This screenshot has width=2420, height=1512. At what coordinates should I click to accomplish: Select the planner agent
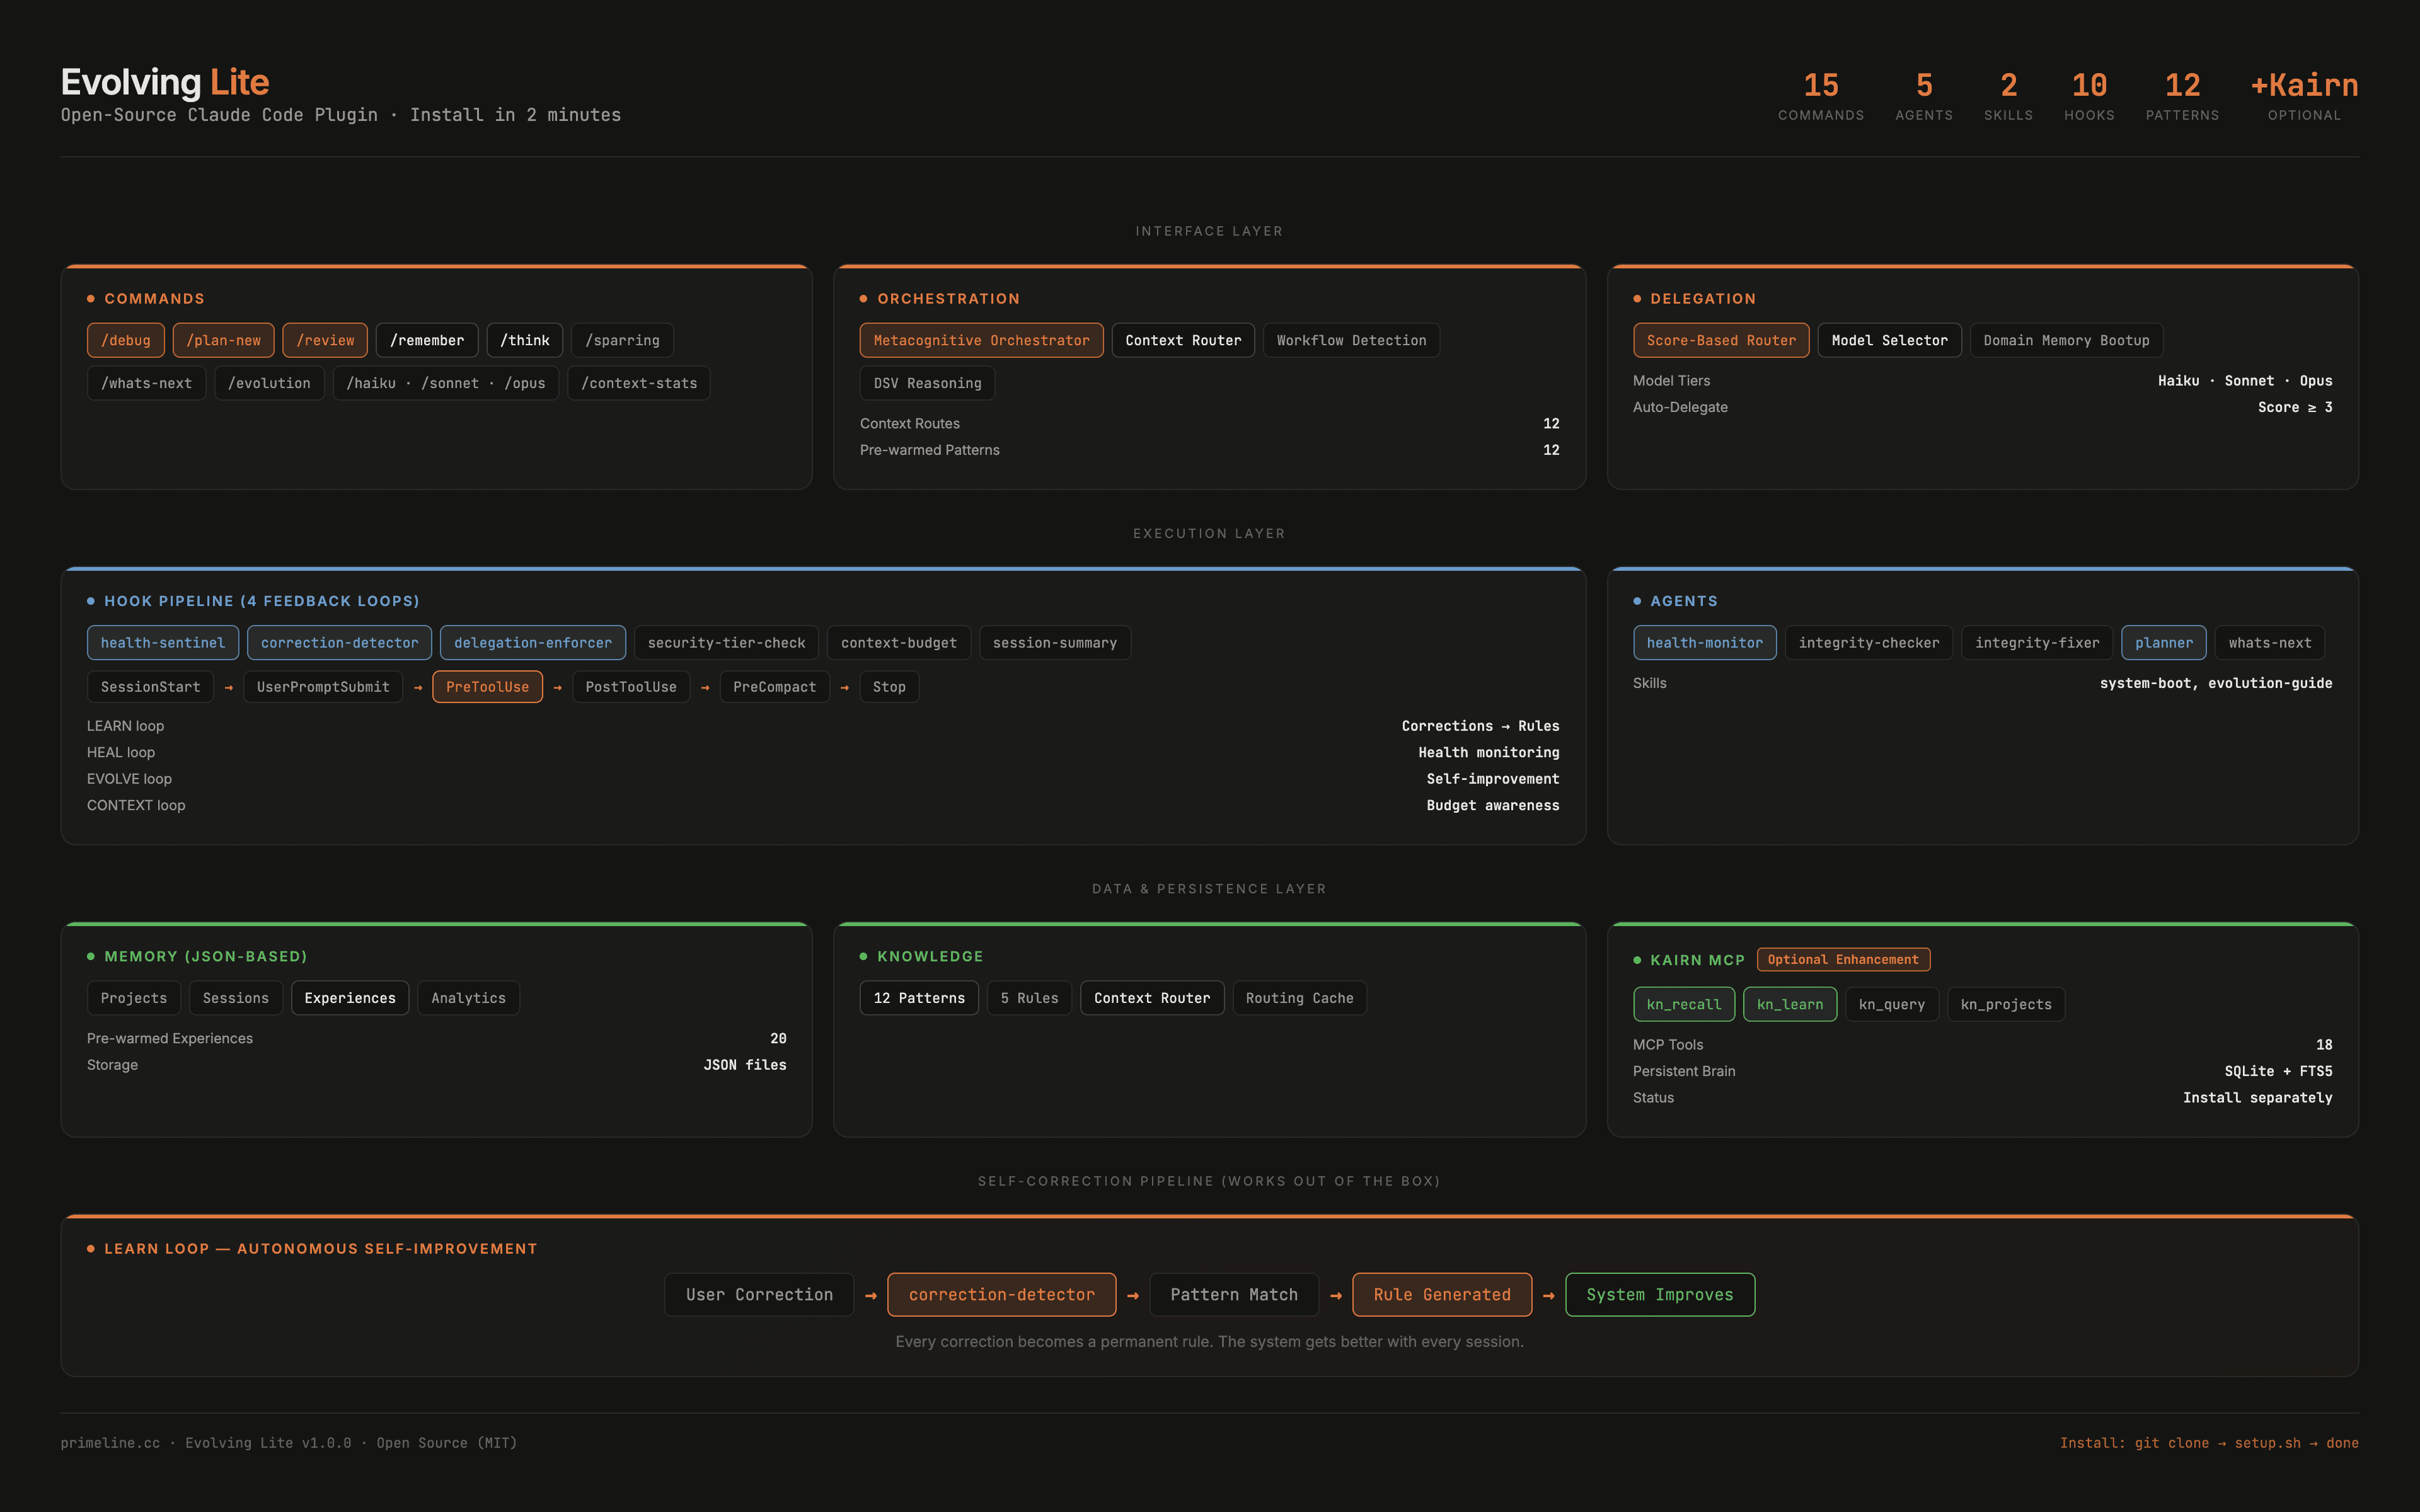(2163, 642)
